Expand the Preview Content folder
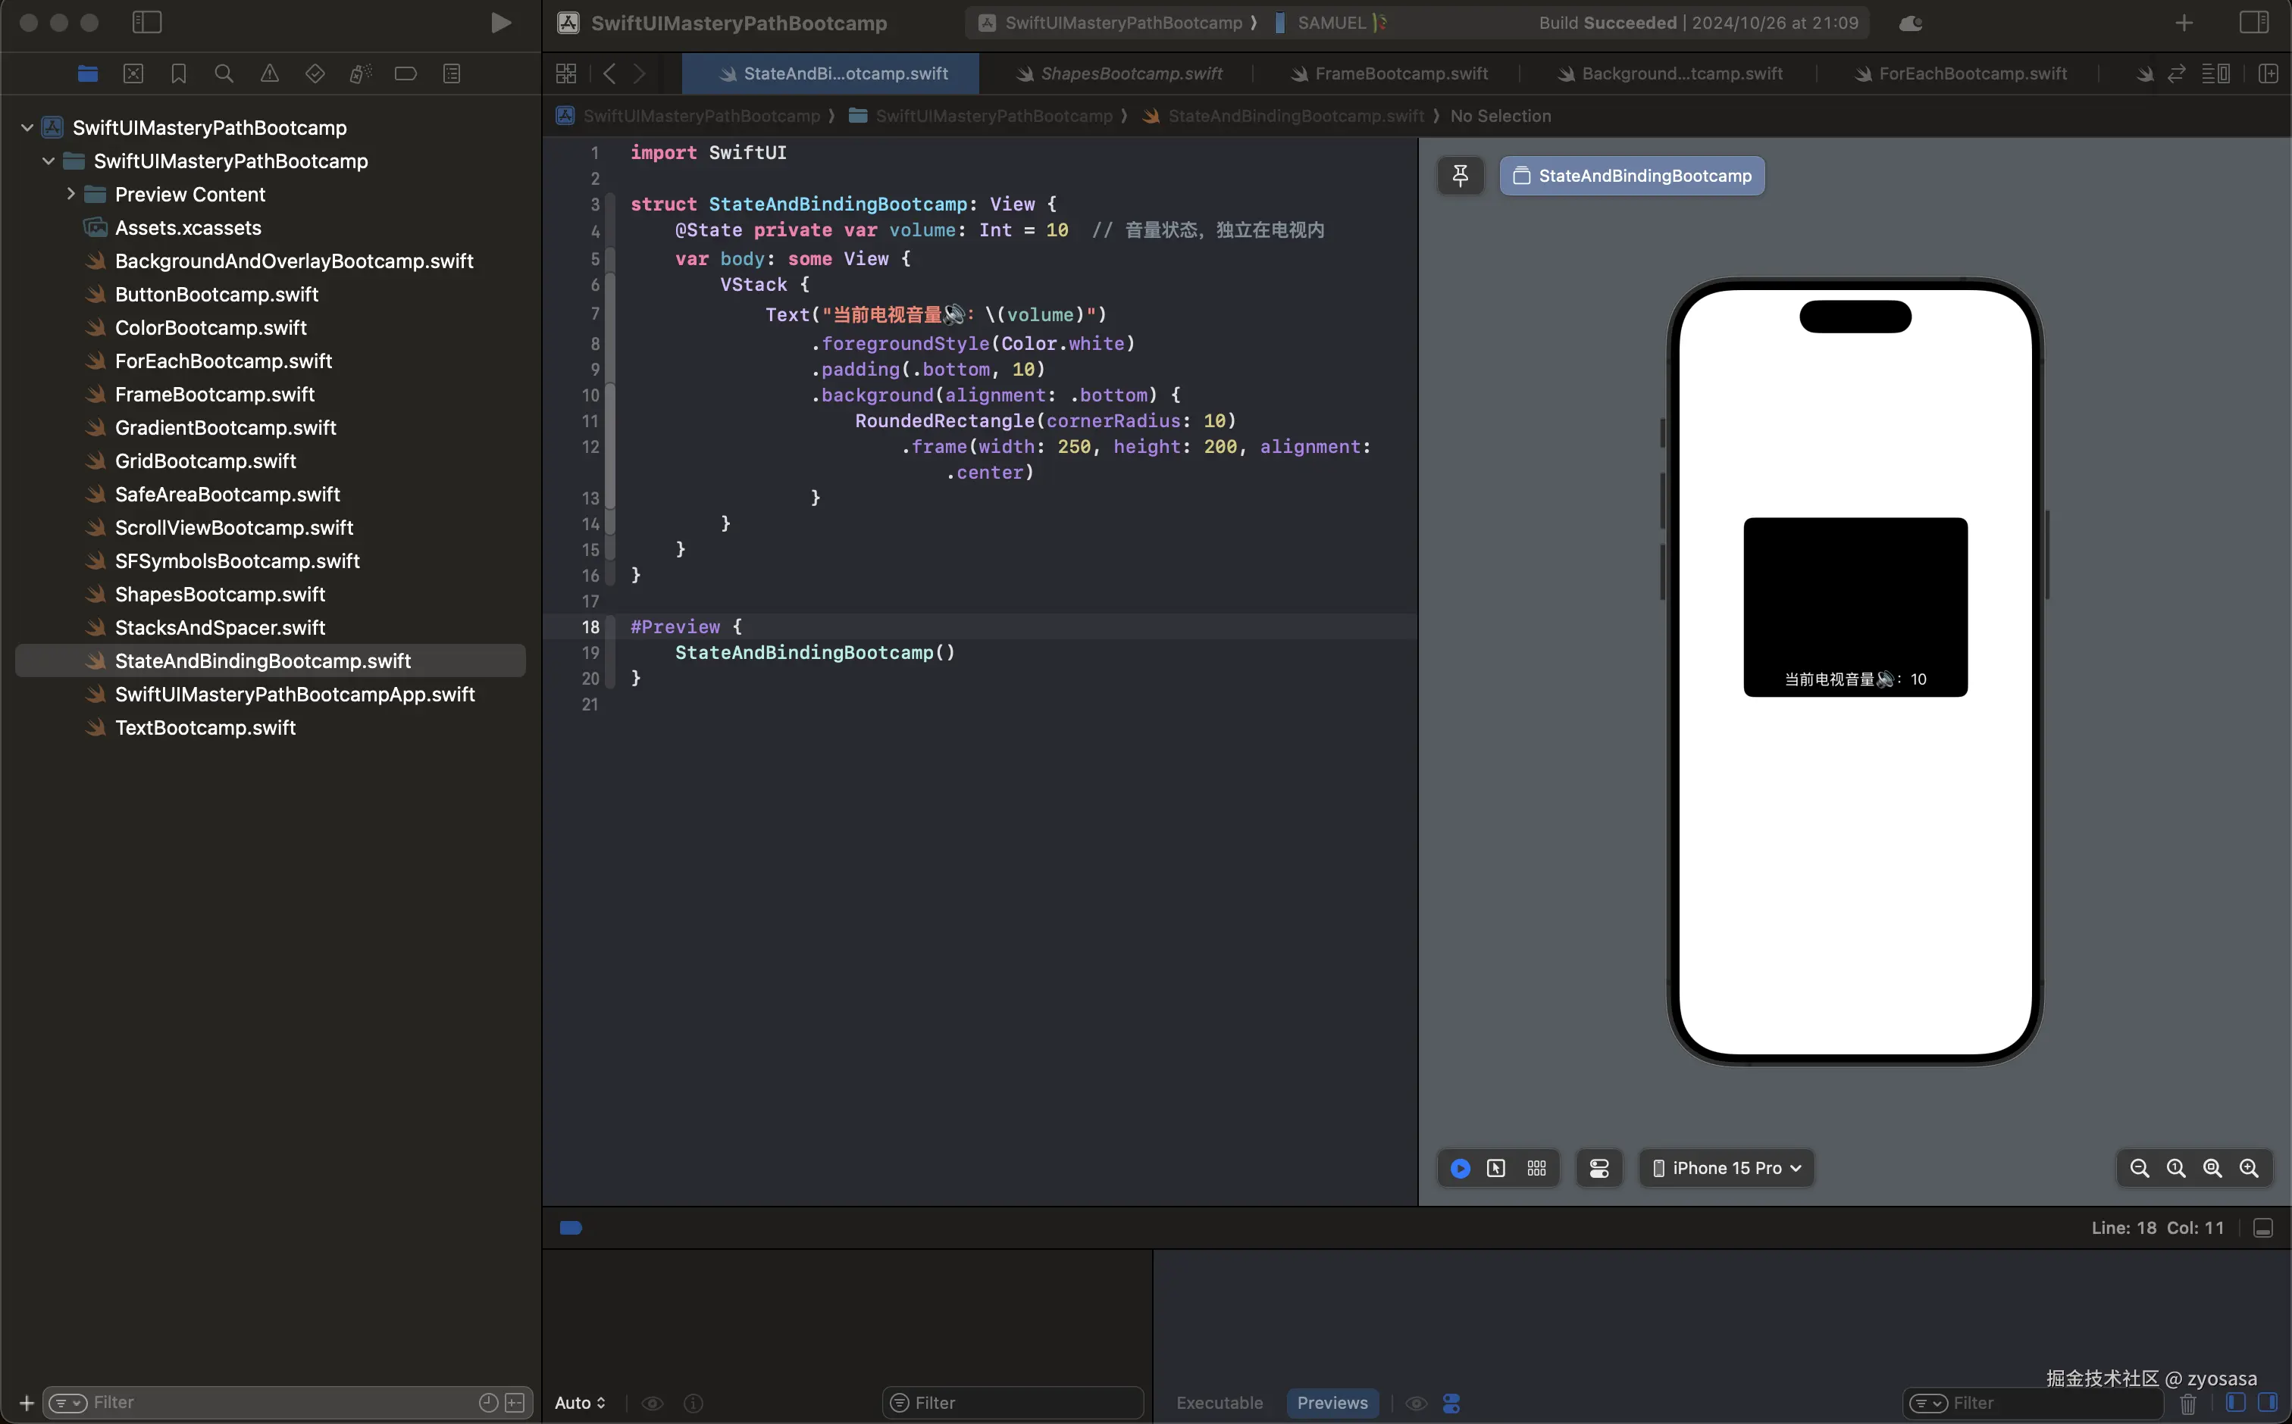 click(70, 194)
